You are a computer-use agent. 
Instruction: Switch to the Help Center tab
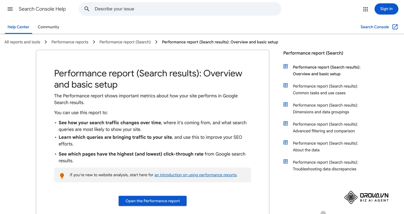tap(18, 27)
